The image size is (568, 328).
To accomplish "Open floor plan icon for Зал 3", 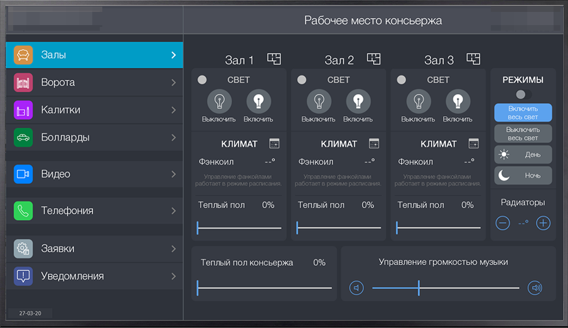I will point(473,59).
